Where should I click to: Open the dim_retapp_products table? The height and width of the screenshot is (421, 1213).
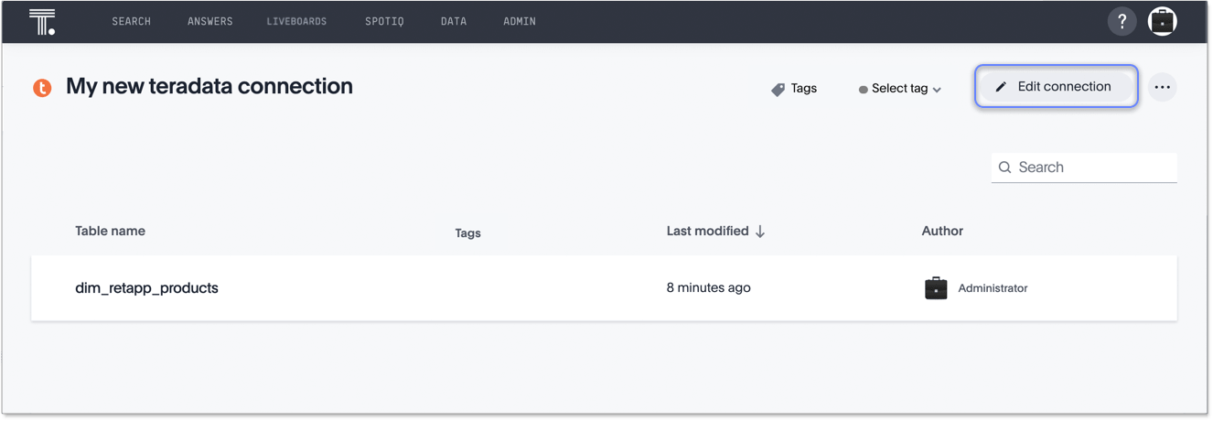point(146,288)
